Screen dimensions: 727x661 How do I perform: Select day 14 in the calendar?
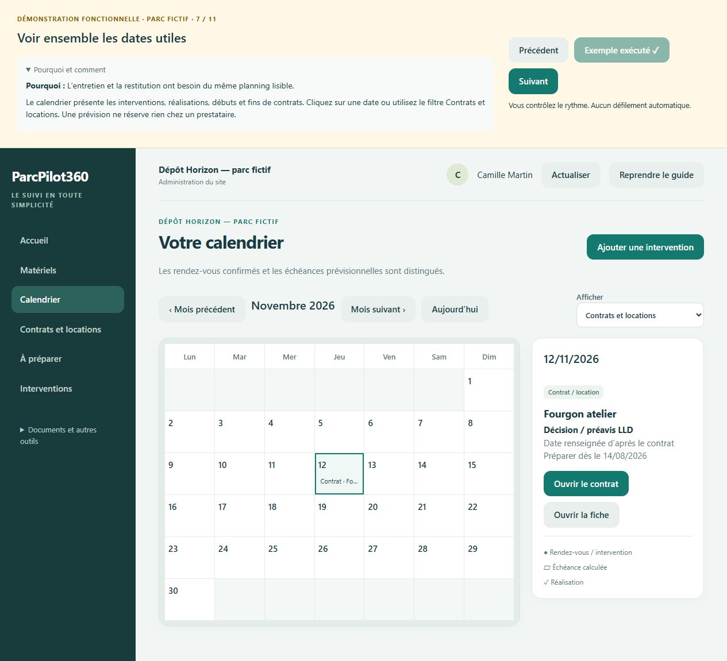pyautogui.click(x=439, y=474)
